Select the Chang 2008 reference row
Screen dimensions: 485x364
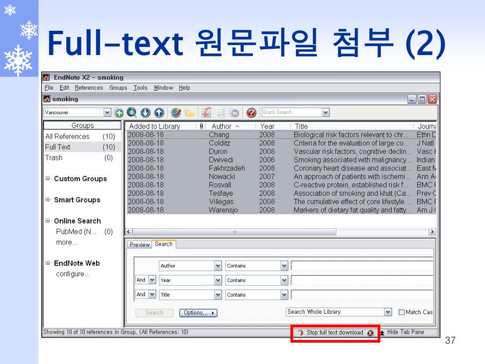[x=281, y=135]
